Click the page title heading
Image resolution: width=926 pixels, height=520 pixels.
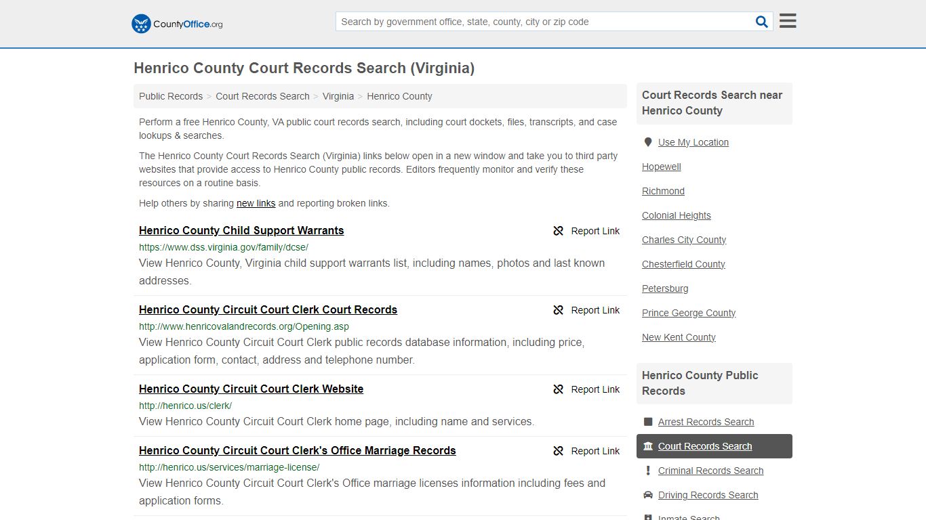304,68
